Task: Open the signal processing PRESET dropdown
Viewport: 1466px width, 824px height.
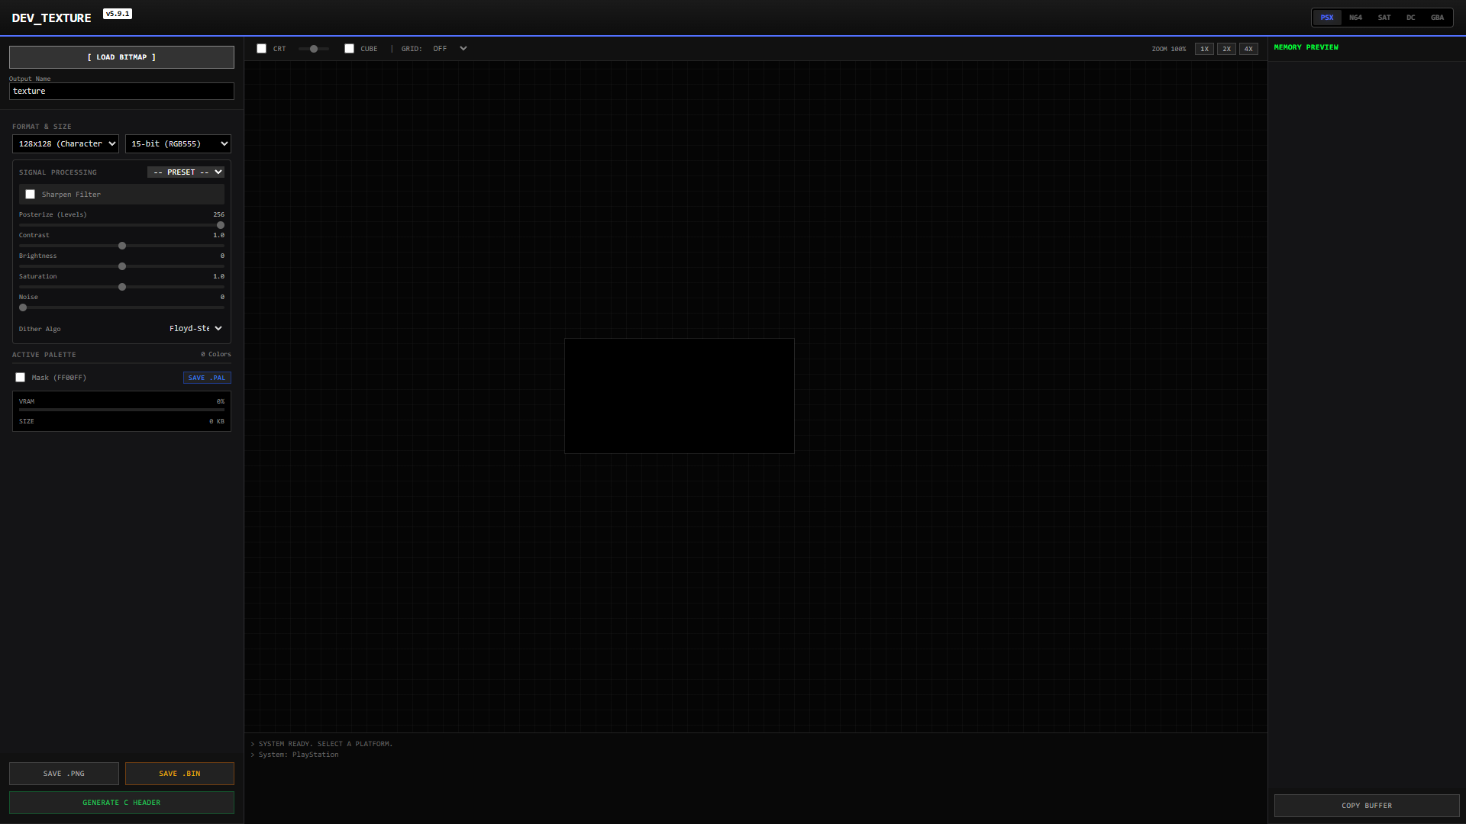Action: pos(186,172)
